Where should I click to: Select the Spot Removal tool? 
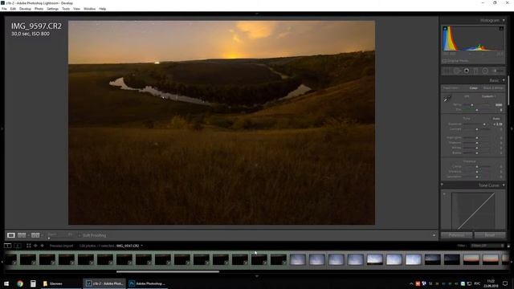(x=457, y=71)
